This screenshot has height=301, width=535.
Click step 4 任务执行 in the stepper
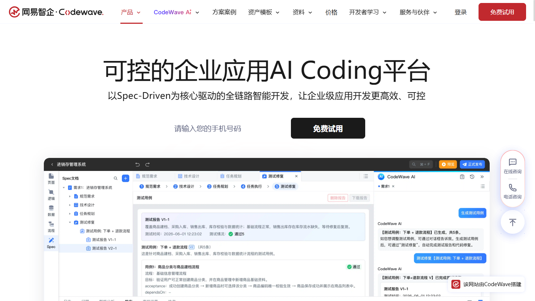(252, 187)
